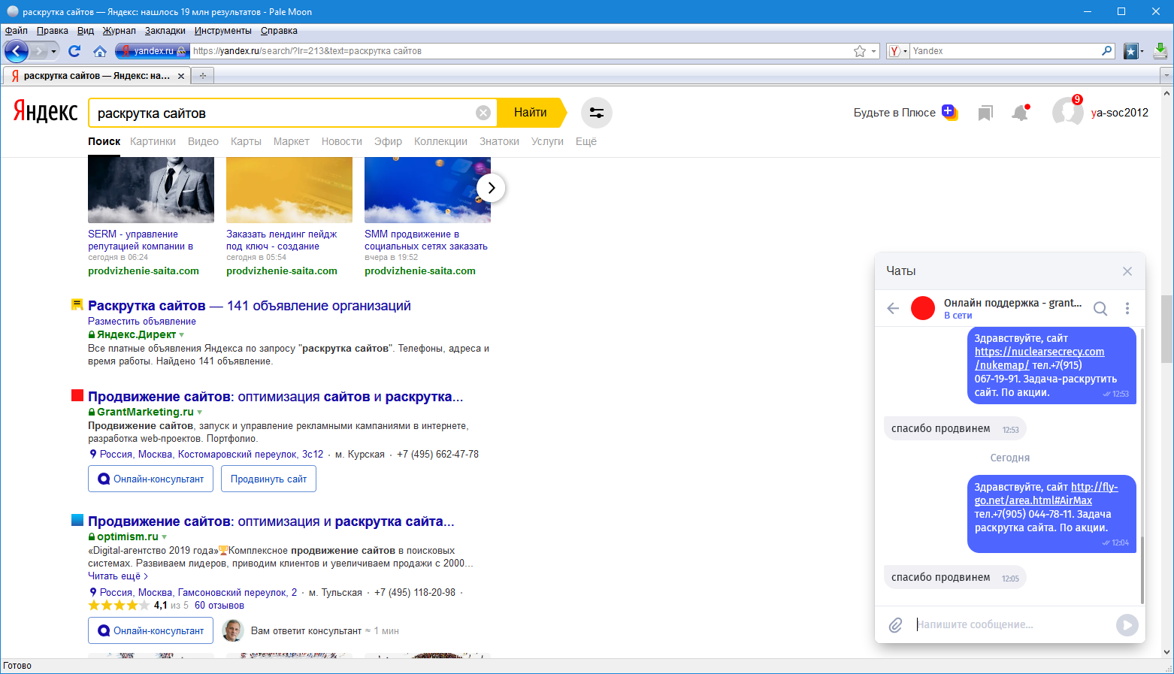The image size is (1174, 674).
Task: Open the downloads arrow icon
Action: click(x=1160, y=51)
